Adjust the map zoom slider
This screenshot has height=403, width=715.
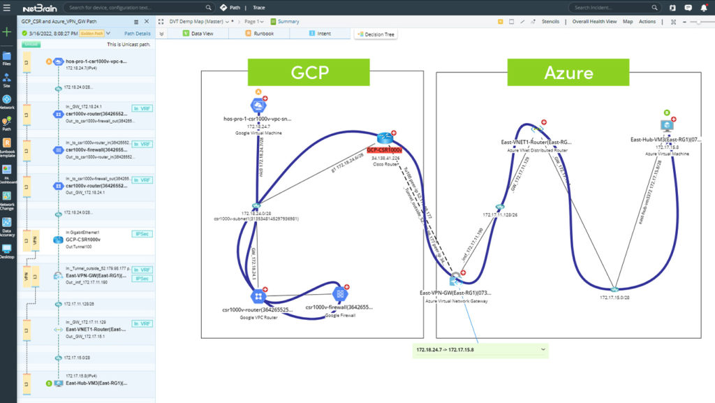click(x=698, y=22)
